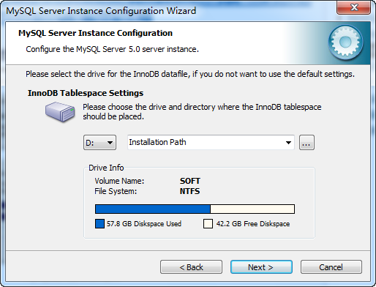The image size is (376, 287).
Task: Open the D: drive letter dropdown
Action: [99, 142]
